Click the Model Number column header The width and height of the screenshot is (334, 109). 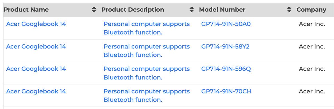(x=222, y=10)
